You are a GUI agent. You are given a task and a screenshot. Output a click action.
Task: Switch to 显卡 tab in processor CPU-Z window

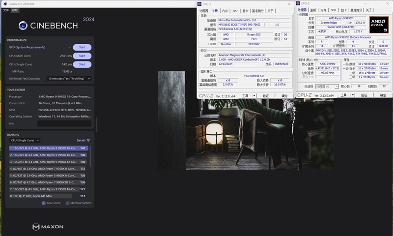(343, 10)
